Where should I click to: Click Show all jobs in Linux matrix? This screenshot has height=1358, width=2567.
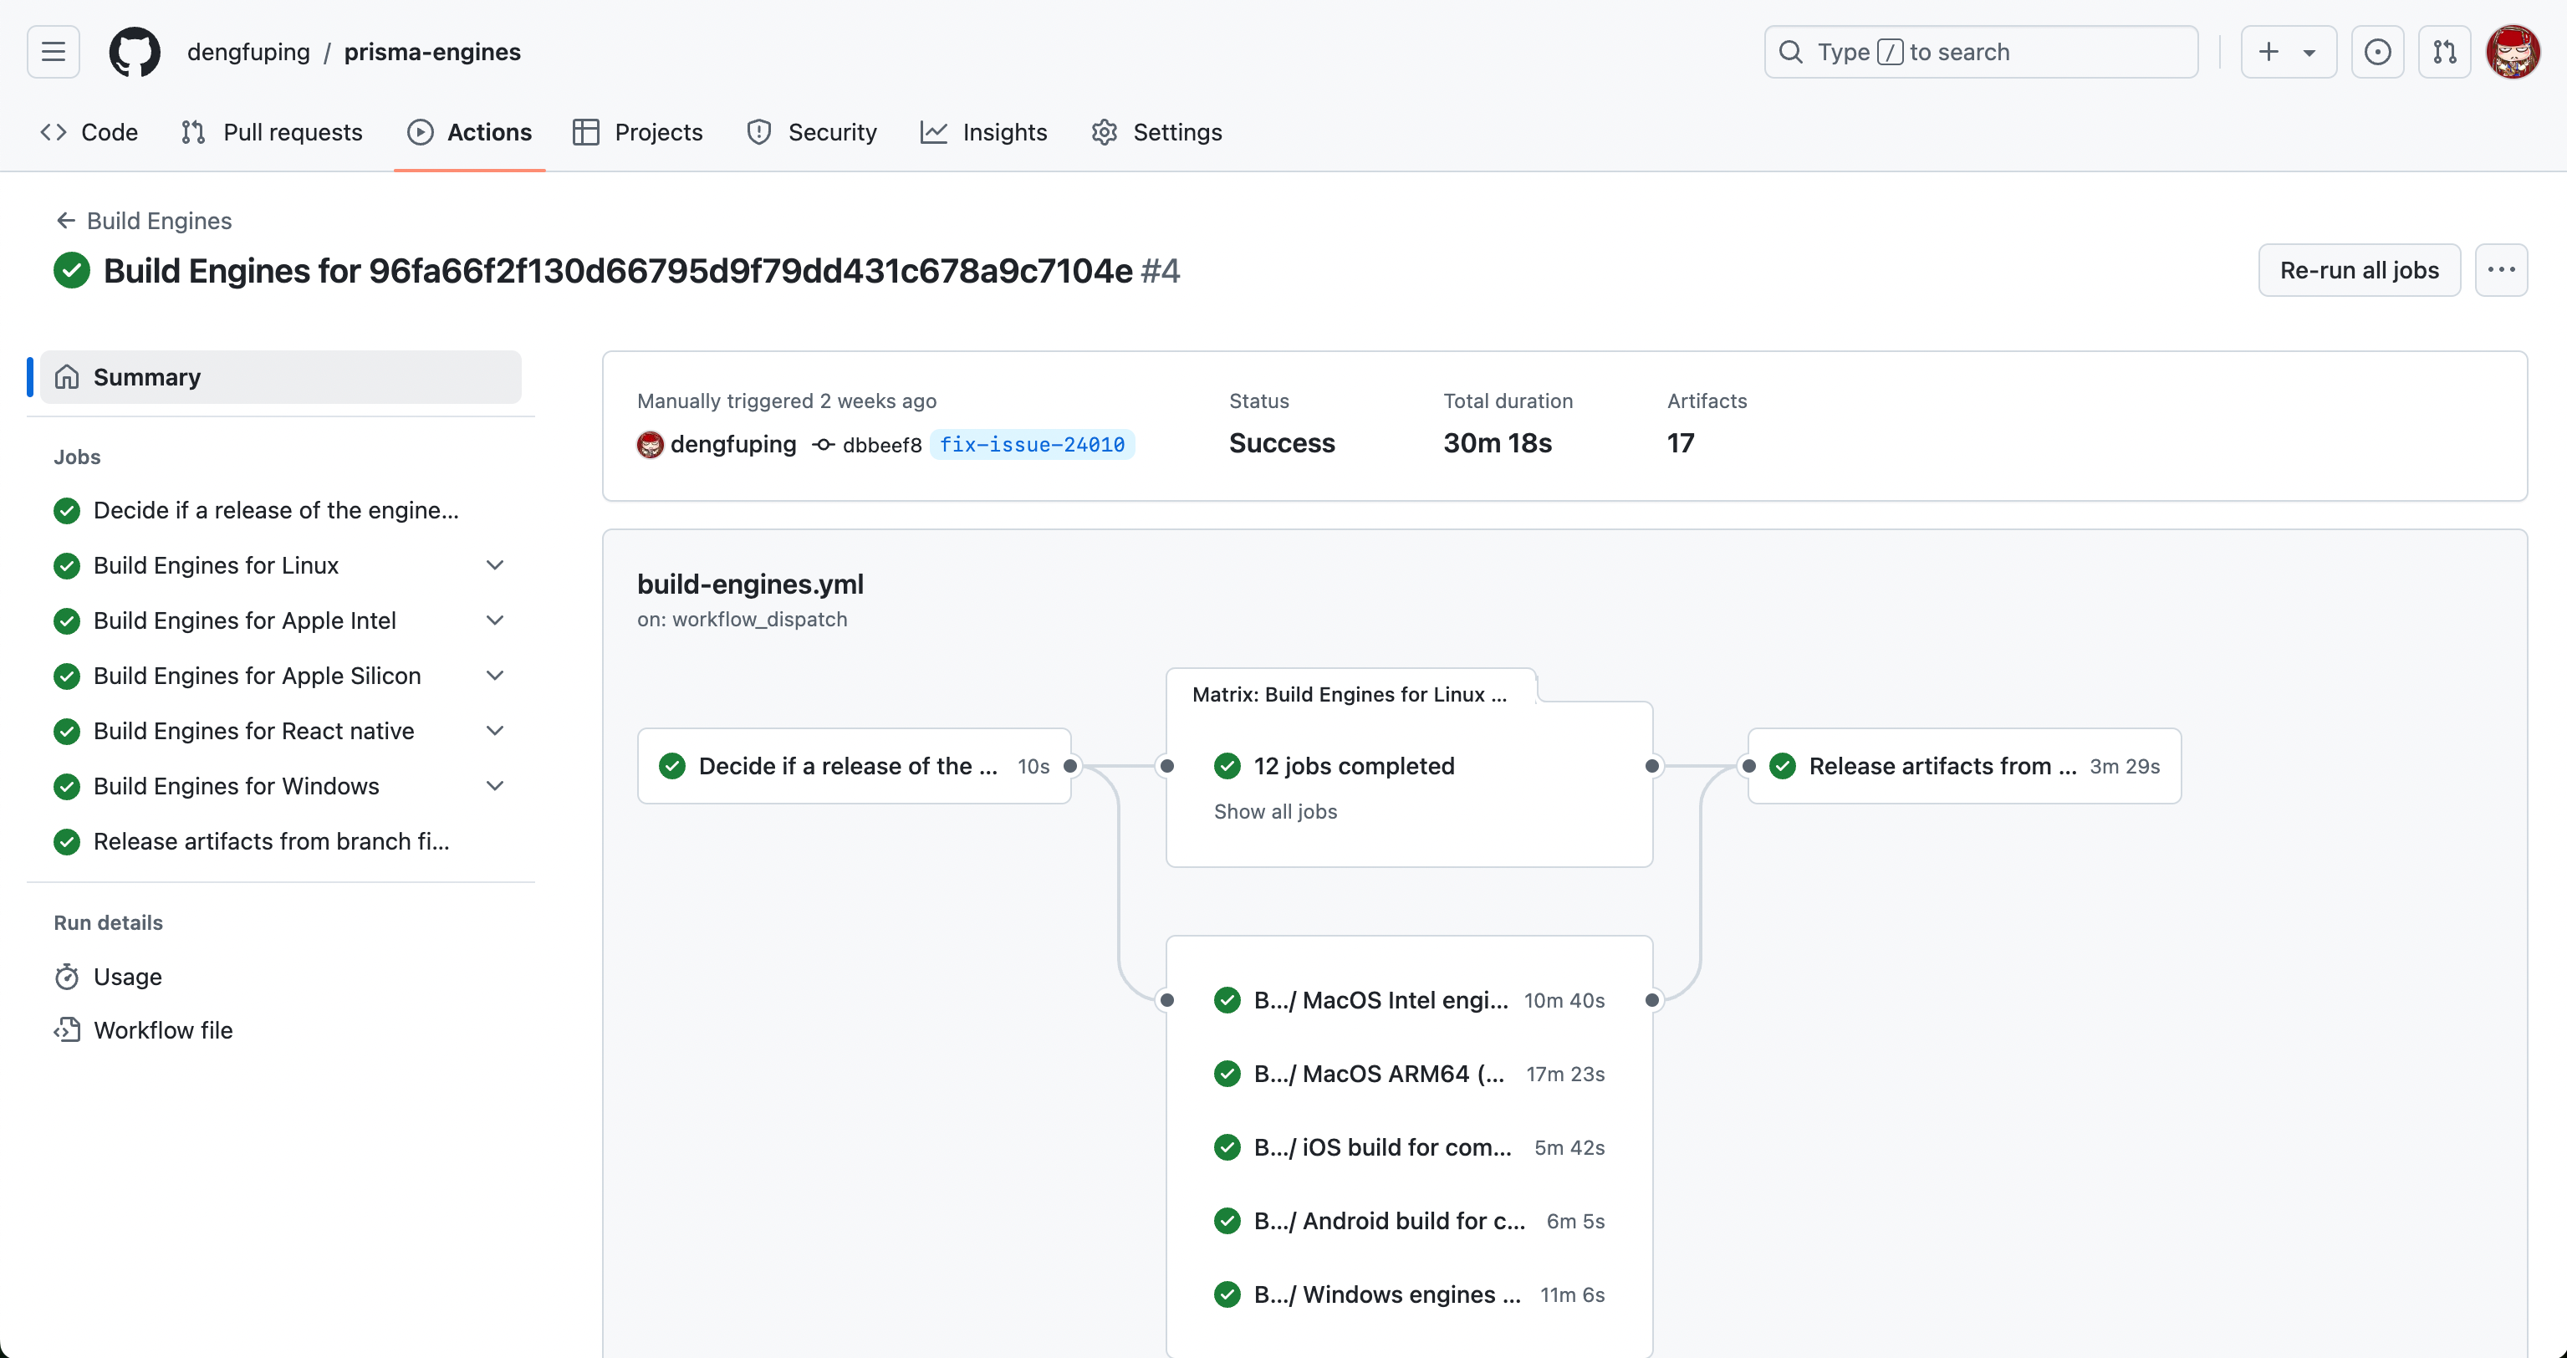pyautogui.click(x=1274, y=811)
